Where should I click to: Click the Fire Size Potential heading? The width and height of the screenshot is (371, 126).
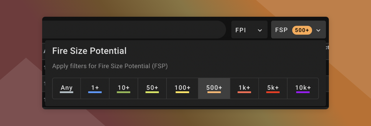(x=89, y=51)
